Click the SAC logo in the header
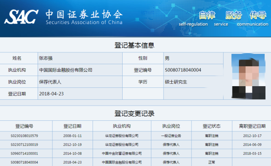 coord(21,16)
